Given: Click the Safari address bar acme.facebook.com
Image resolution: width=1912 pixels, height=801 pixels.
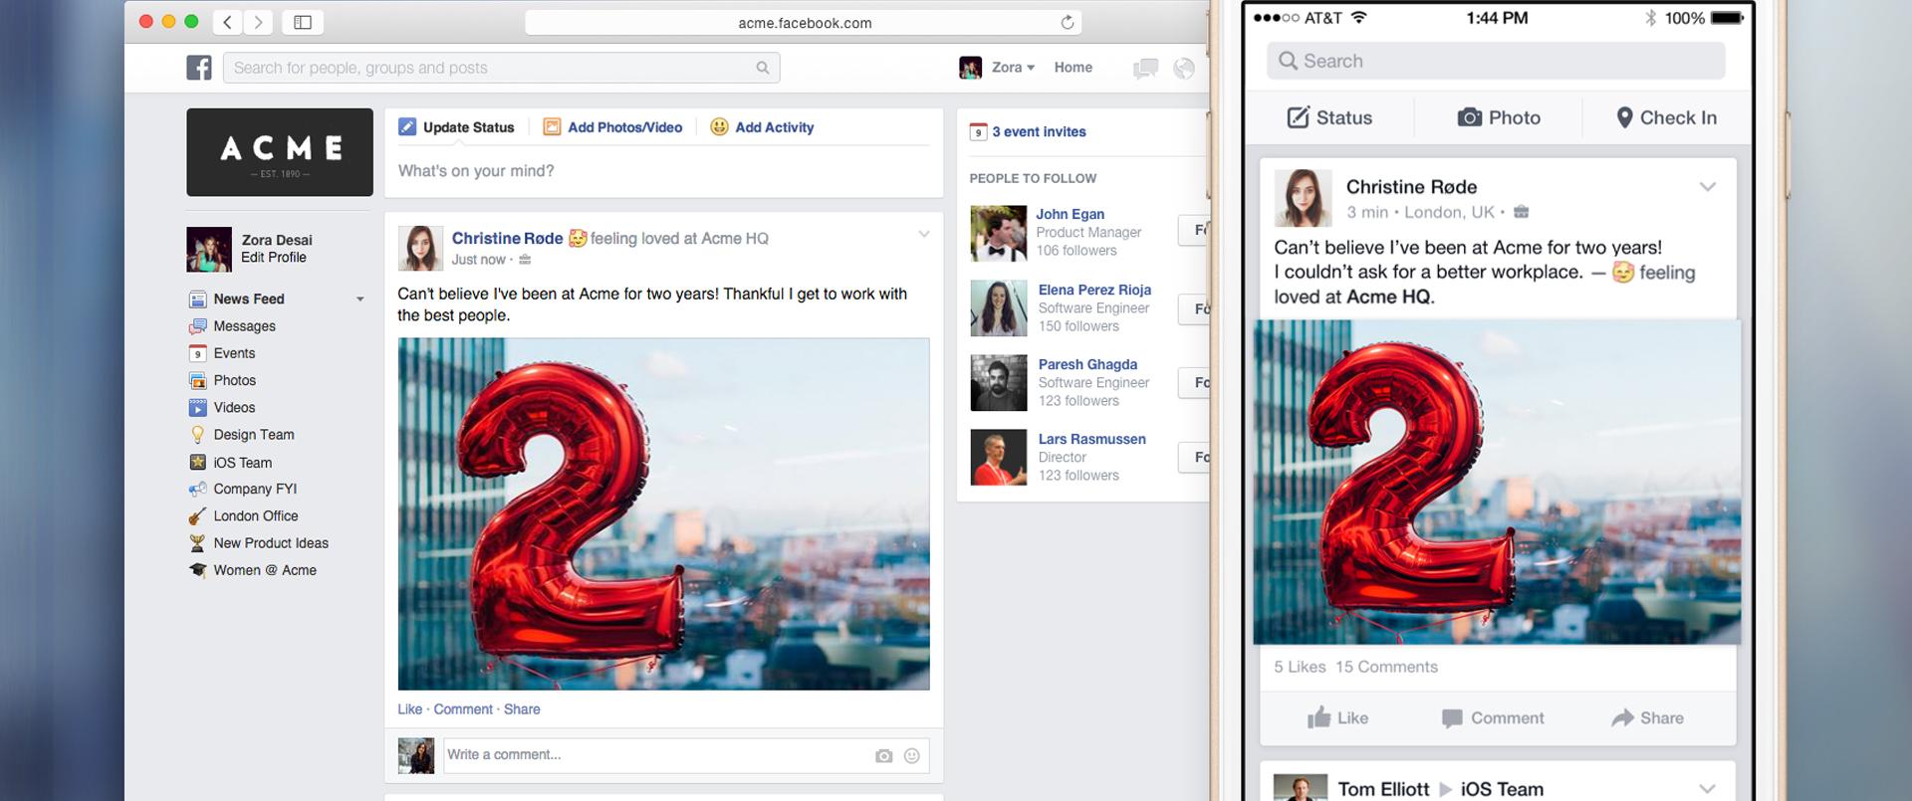Looking at the screenshot, I should [803, 22].
